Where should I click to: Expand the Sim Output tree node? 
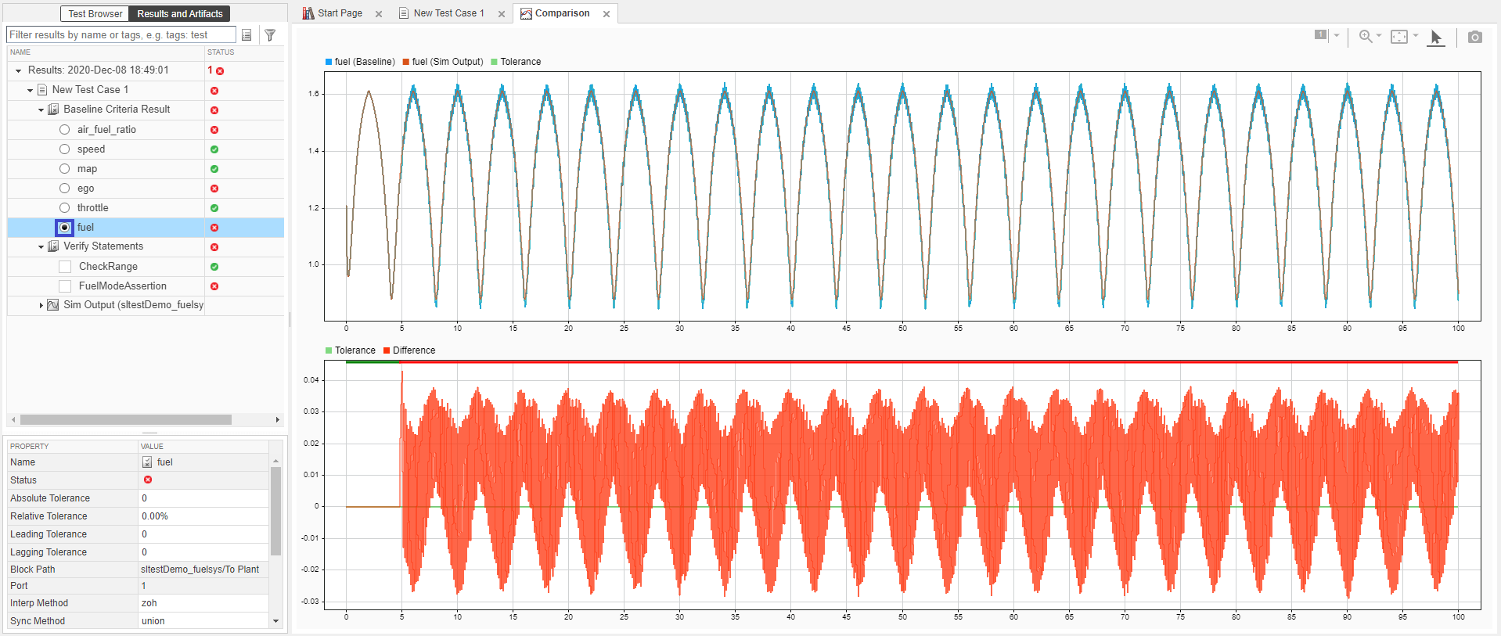(x=41, y=305)
